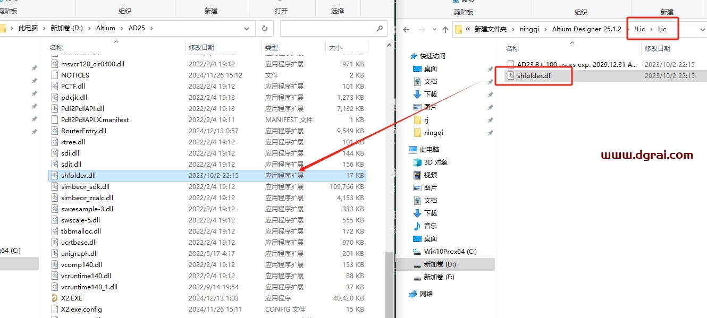Image resolution: width=707 pixels, height=318 pixels.
Task: Navigate to Altium Designer 25.1.2 breadcrumb
Action: tap(586, 29)
